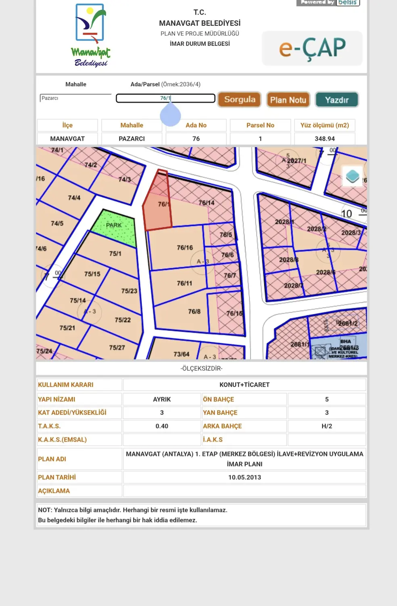Image resolution: width=397 pixels, height=606 pixels.
Task: Click the MANAVGAT district cell
Action: pyautogui.click(x=67, y=139)
